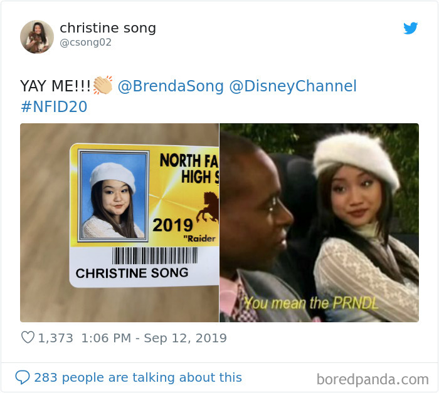Like the tweet with heart icon
439x393 pixels.
[28, 337]
